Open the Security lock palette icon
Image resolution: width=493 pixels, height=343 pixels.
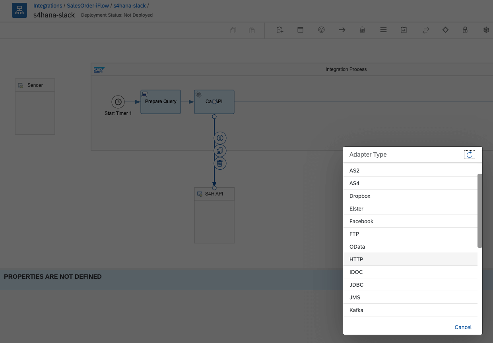click(x=465, y=30)
